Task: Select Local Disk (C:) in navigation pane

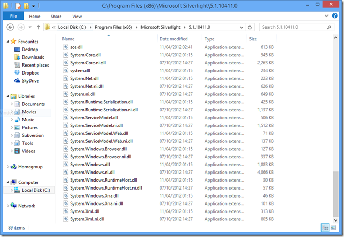Action: click(36, 190)
